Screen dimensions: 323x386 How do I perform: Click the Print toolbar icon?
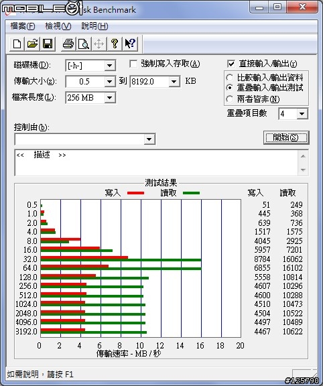coord(68,44)
